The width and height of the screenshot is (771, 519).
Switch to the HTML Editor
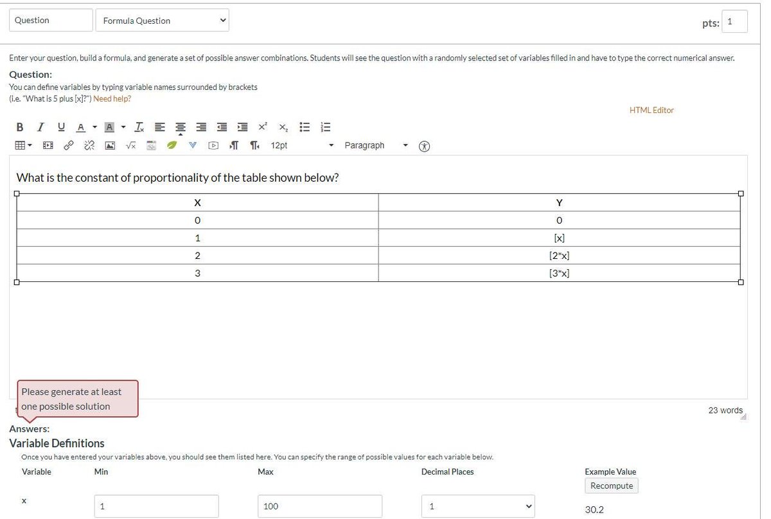point(651,110)
